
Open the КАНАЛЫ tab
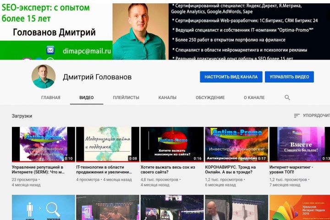tap(167, 98)
